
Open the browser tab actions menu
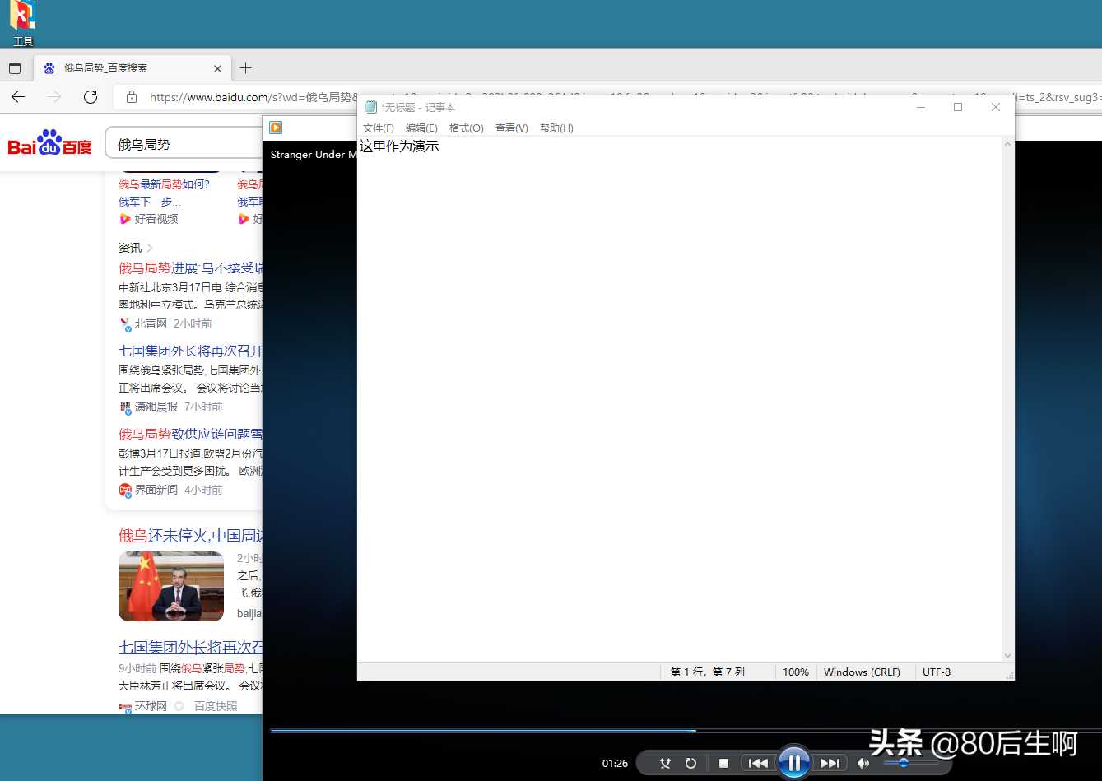[14, 68]
